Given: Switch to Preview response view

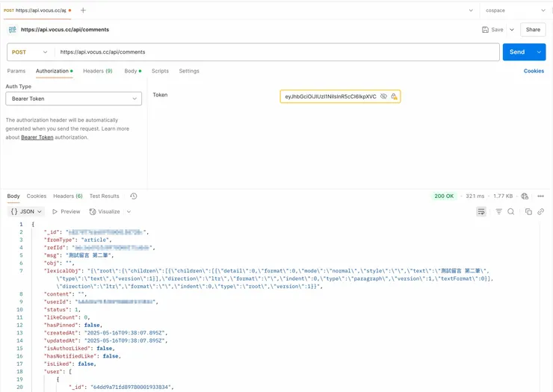Looking at the screenshot, I should pyautogui.click(x=66, y=212).
